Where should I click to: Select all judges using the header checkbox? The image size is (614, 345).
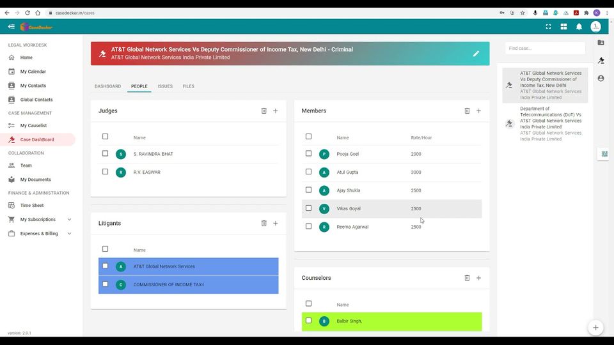[105, 136]
